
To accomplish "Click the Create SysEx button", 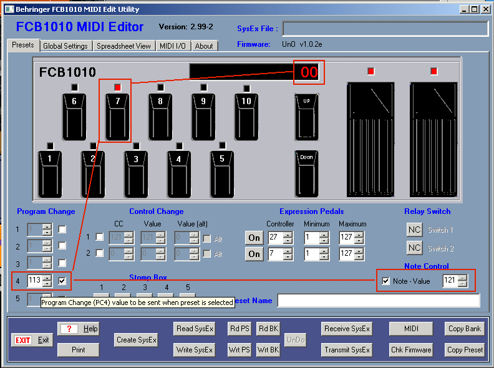I will pyautogui.click(x=137, y=340).
